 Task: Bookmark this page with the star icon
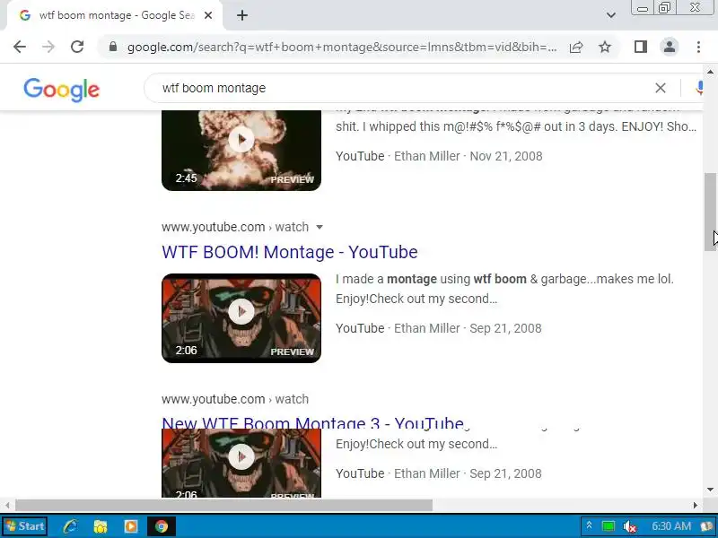click(605, 47)
